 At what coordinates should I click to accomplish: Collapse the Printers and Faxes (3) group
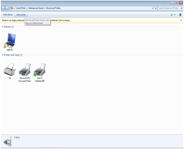point(2,55)
